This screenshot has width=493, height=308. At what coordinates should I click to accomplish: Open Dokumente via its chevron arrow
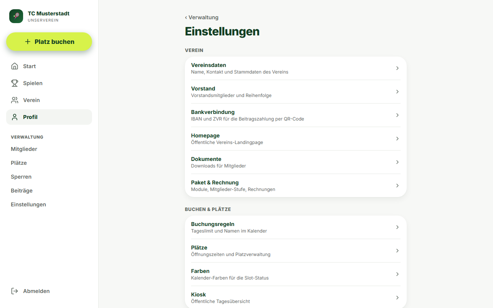click(397, 162)
